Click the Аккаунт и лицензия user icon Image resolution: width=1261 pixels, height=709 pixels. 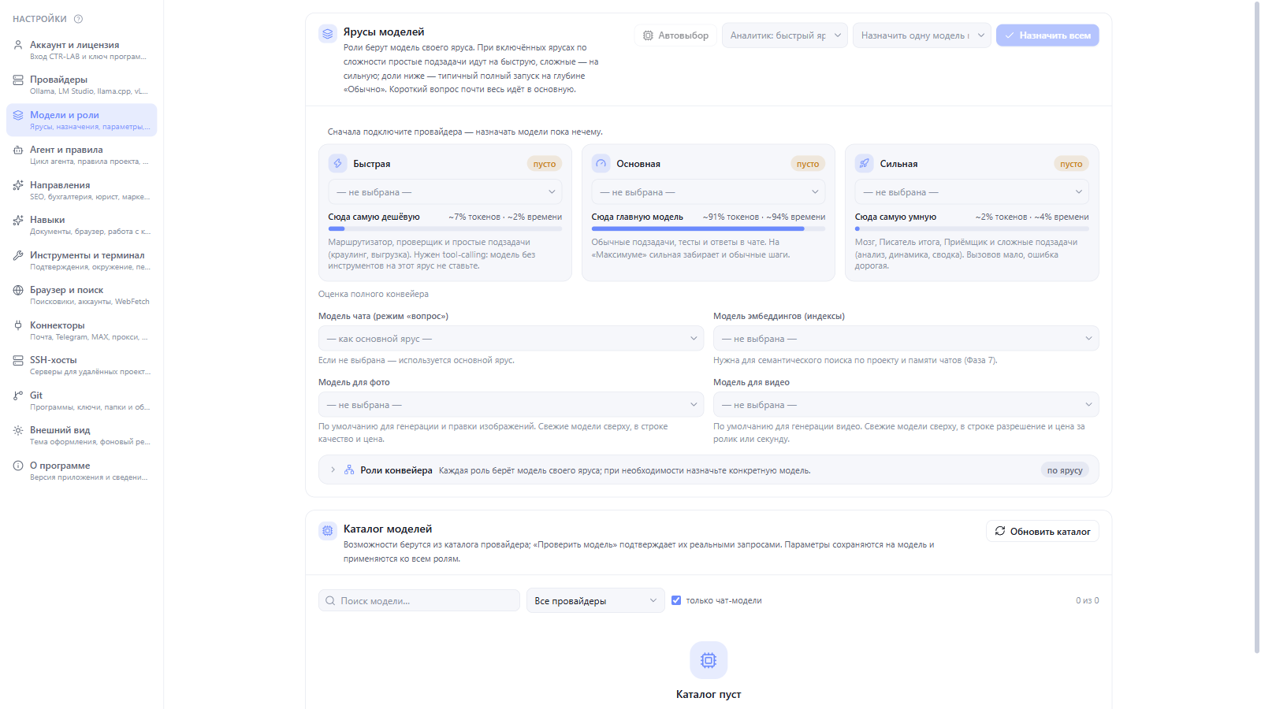(18, 45)
